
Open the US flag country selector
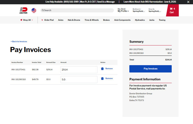coord(34,10)
